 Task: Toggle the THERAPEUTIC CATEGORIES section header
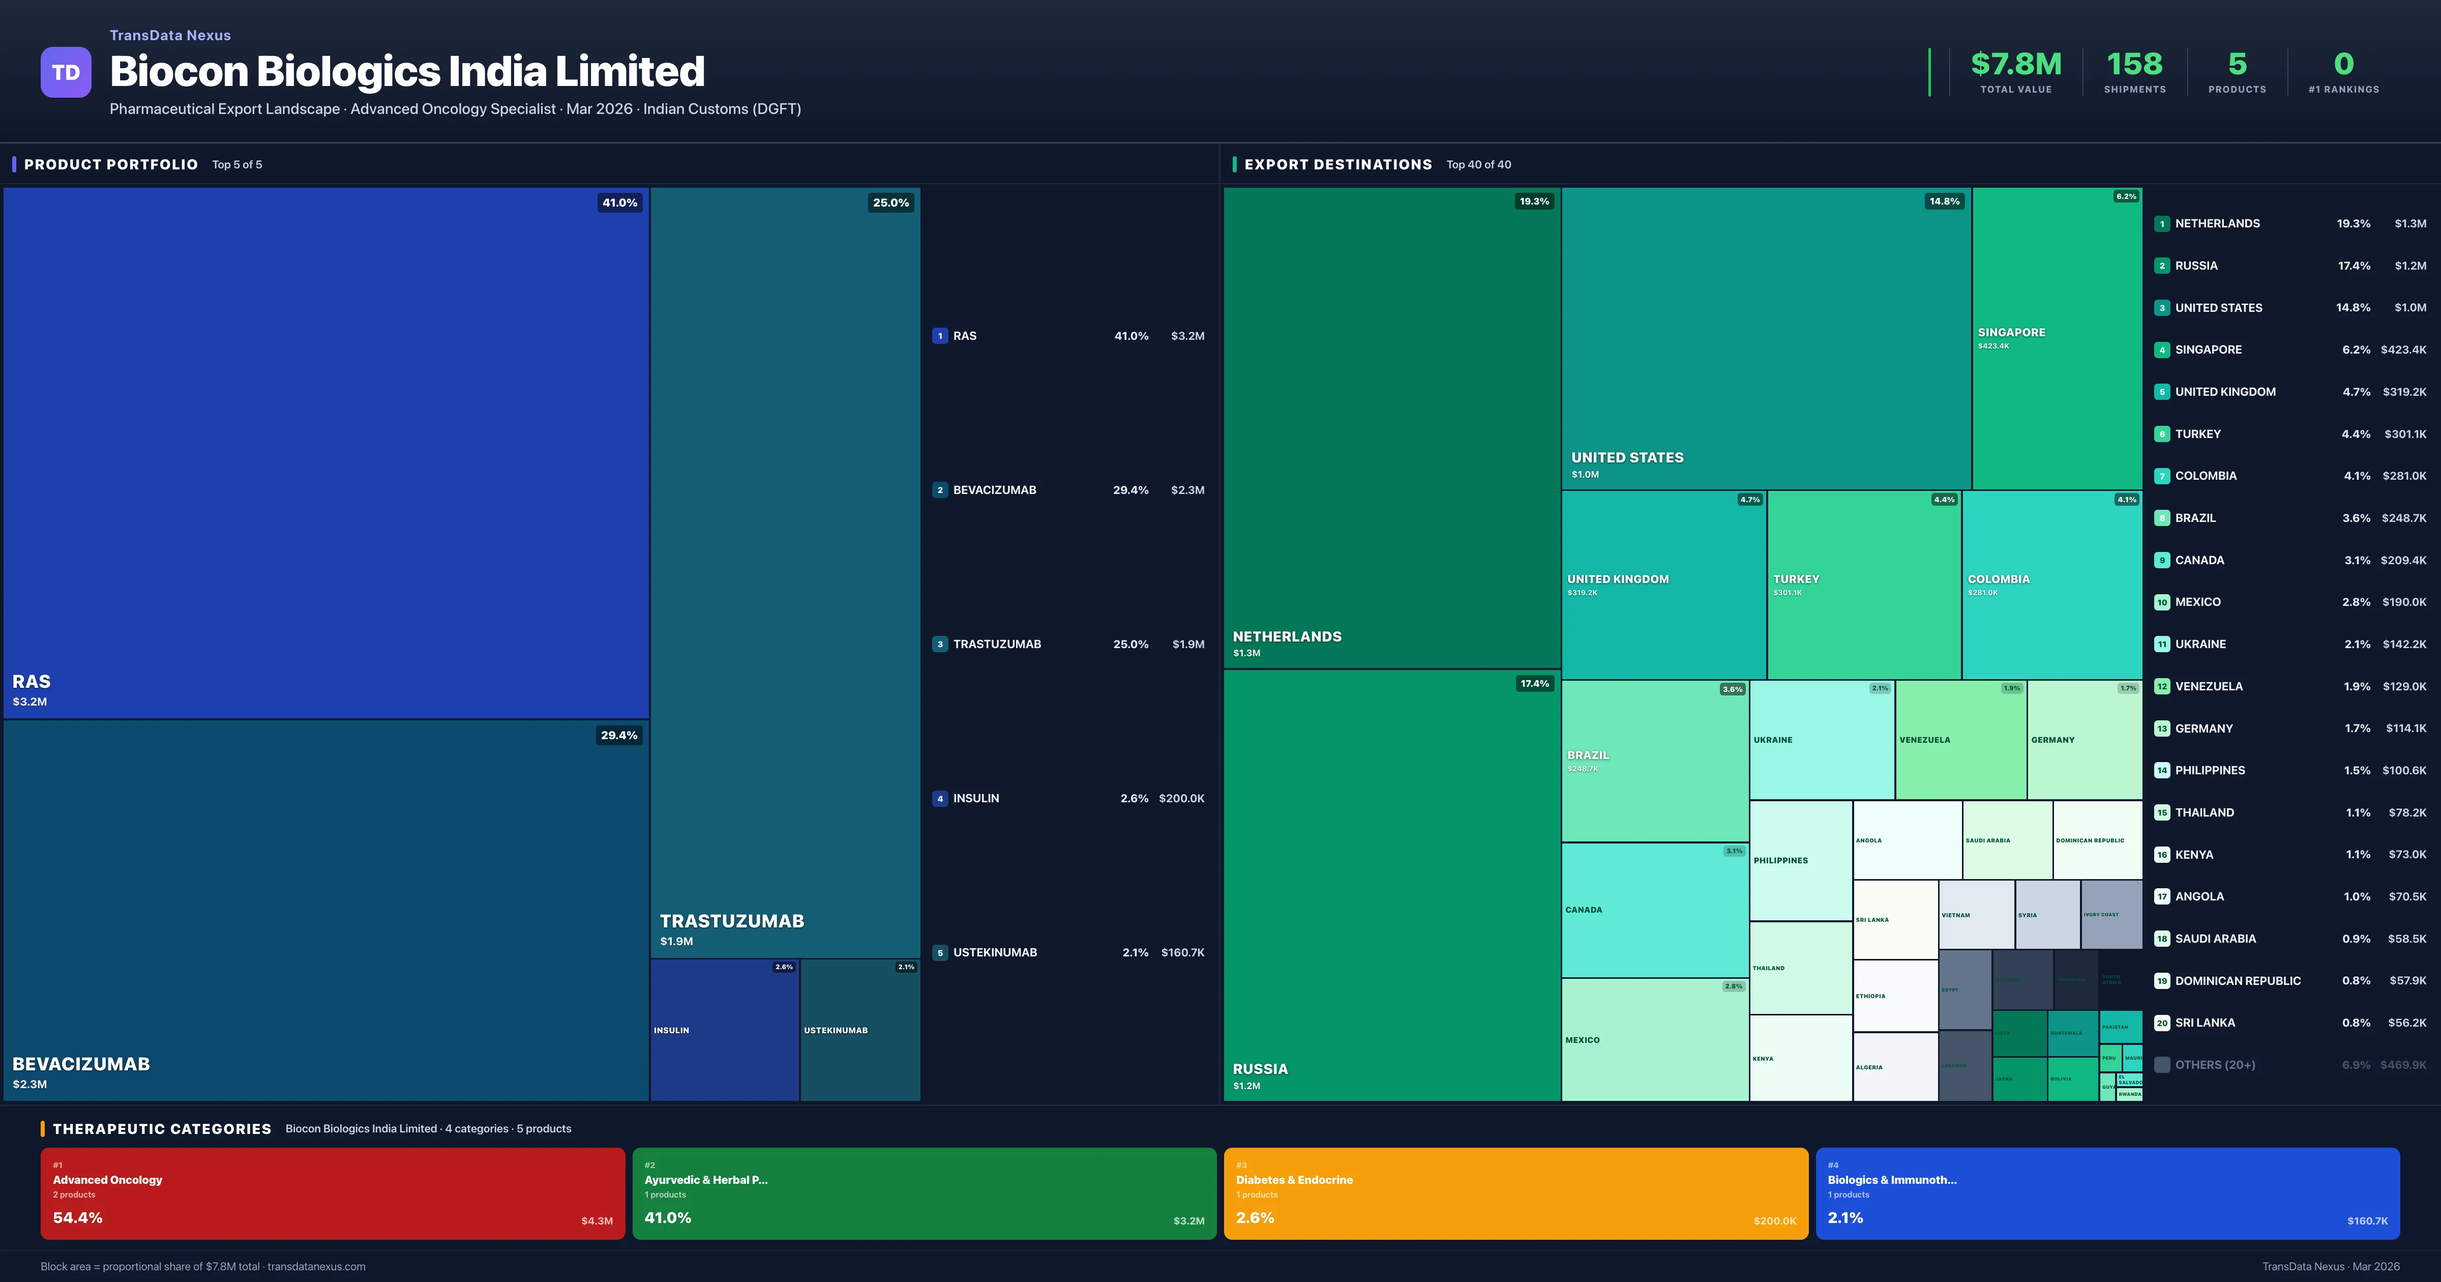163,1128
